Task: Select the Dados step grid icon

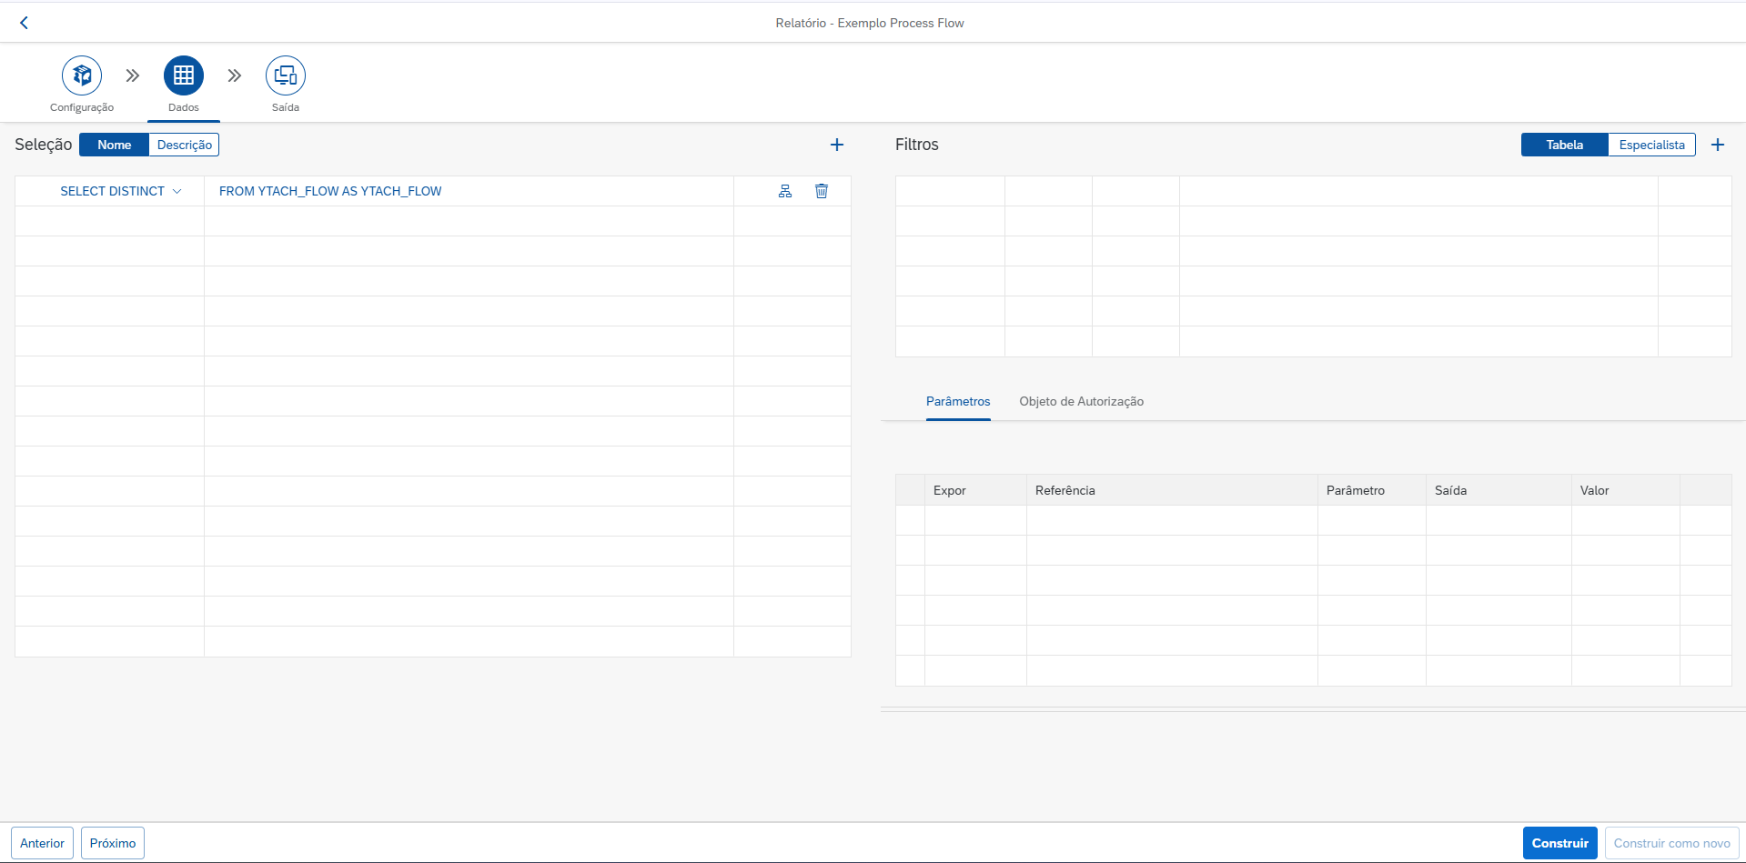Action: (x=184, y=75)
